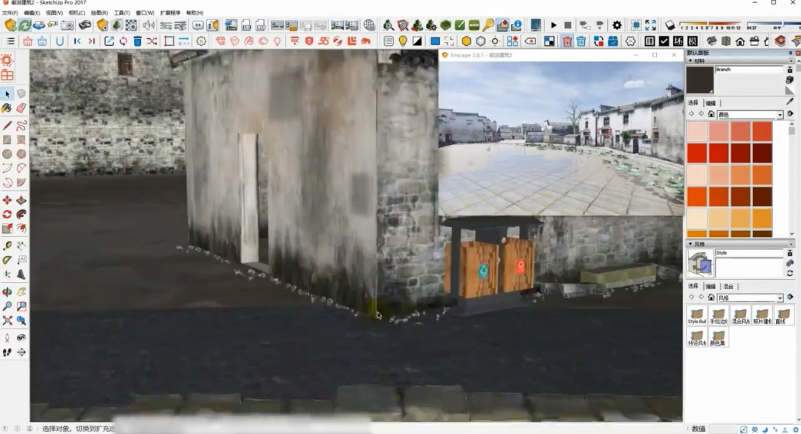Screen dimensions: 801x434
Task: Click the stop button in top toolbar
Action: coord(568,25)
